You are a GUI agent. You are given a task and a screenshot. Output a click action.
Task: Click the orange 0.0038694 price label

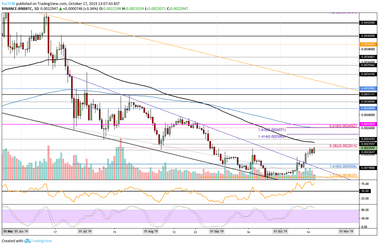[368, 45]
